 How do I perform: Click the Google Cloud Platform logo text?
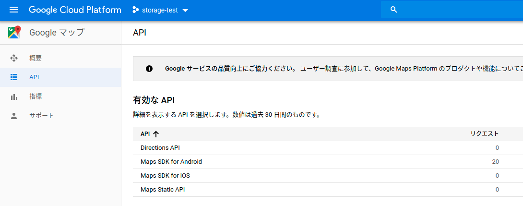(x=75, y=10)
